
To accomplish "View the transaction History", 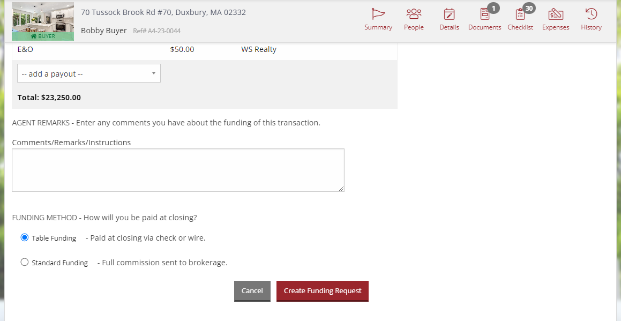I will tap(590, 19).
